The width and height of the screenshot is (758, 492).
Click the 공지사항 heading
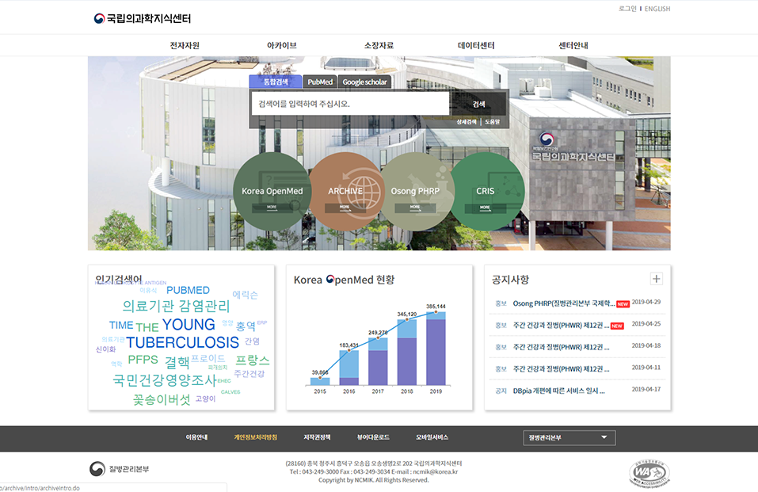click(511, 280)
